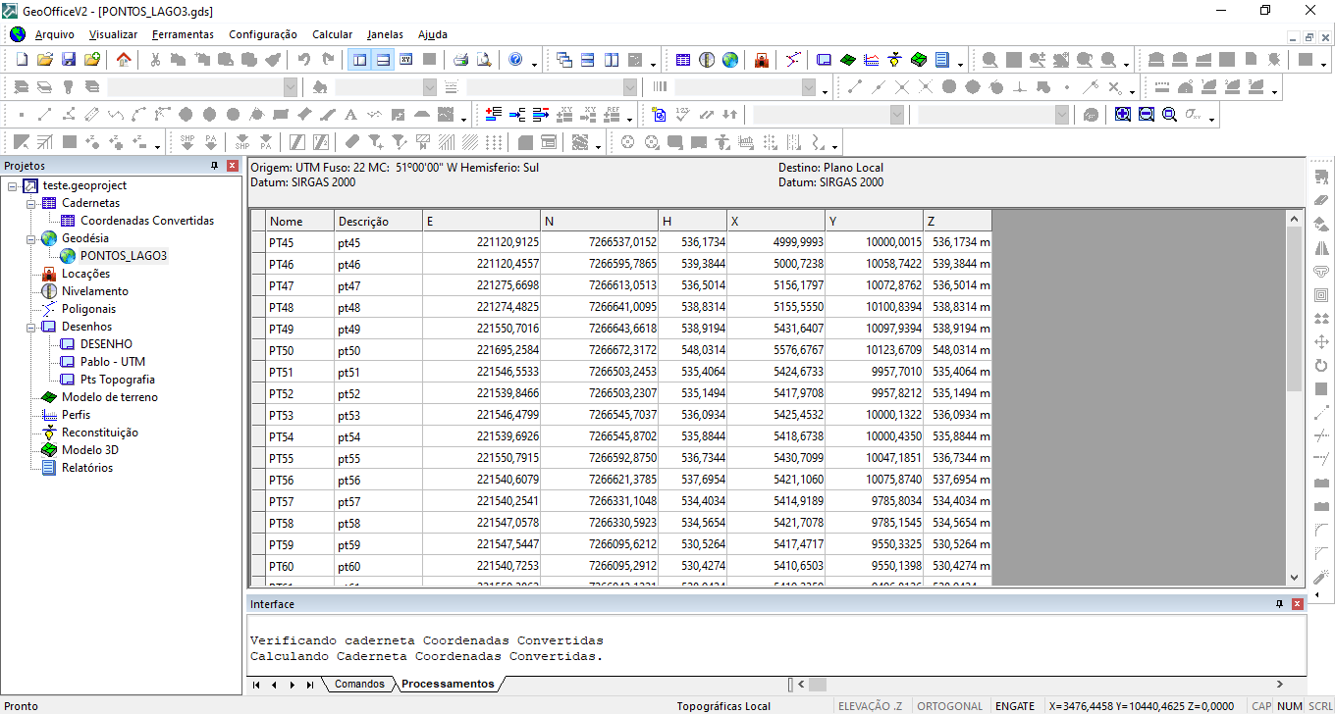This screenshot has width=1335, height=714.
Task: Toggle the ENGATE snap status mode
Action: [x=1014, y=706]
